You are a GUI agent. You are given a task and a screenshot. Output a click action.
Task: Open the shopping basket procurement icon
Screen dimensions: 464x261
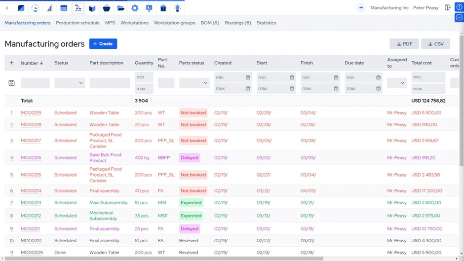point(107,8)
